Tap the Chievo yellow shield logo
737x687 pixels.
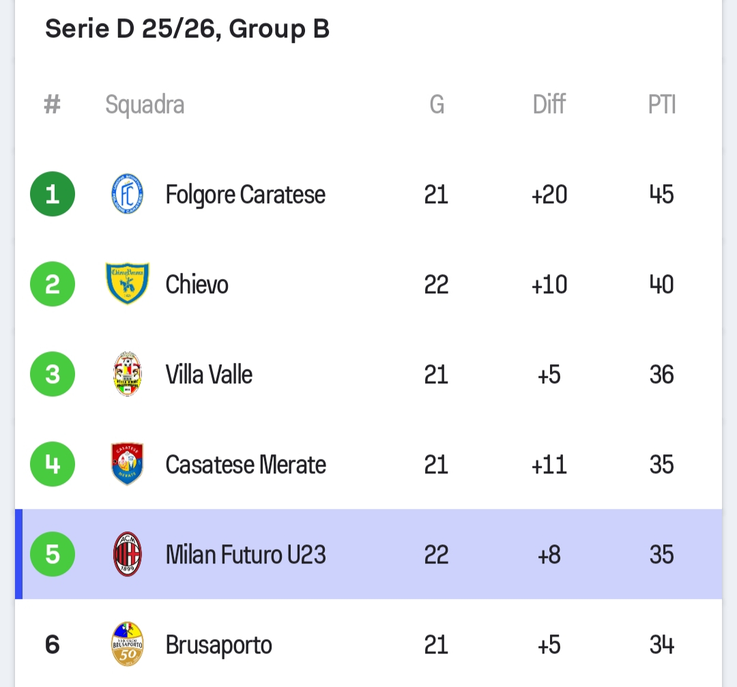tap(128, 284)
